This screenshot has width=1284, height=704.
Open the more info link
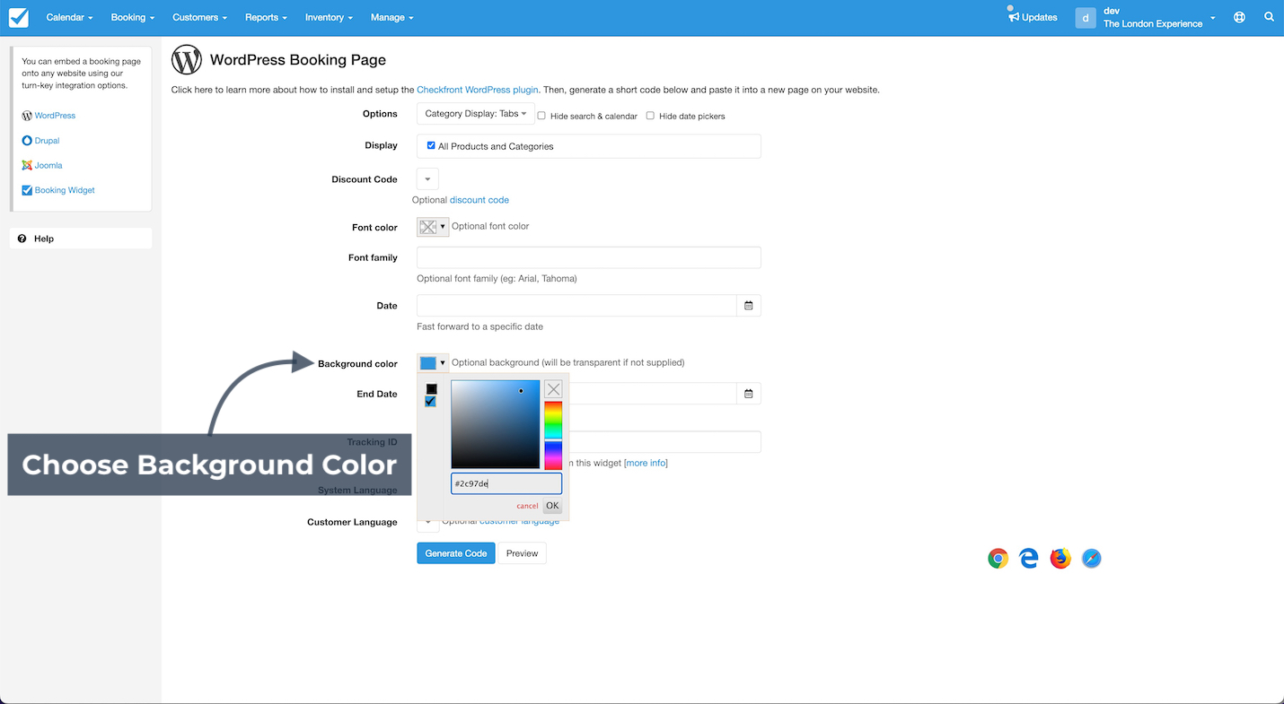pos(646,464)
